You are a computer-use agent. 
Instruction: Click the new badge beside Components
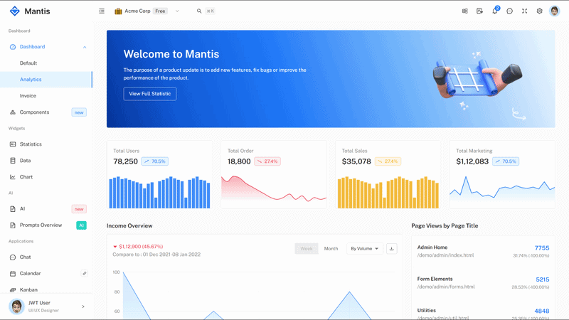click(x=79, y=112)
